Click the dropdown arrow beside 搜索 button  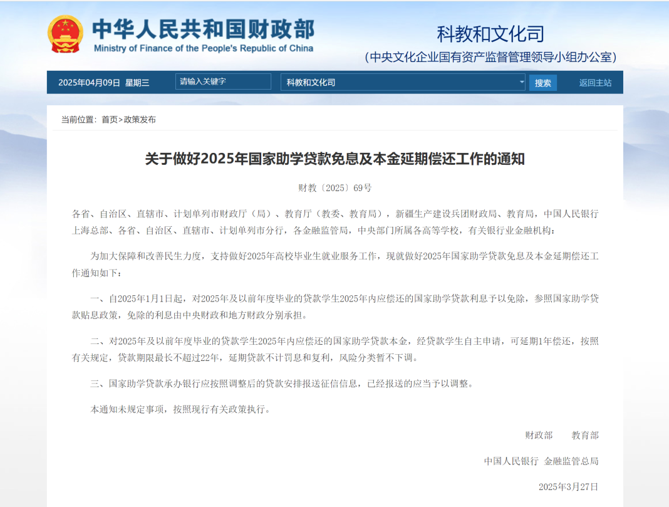[x=522, y=82]
